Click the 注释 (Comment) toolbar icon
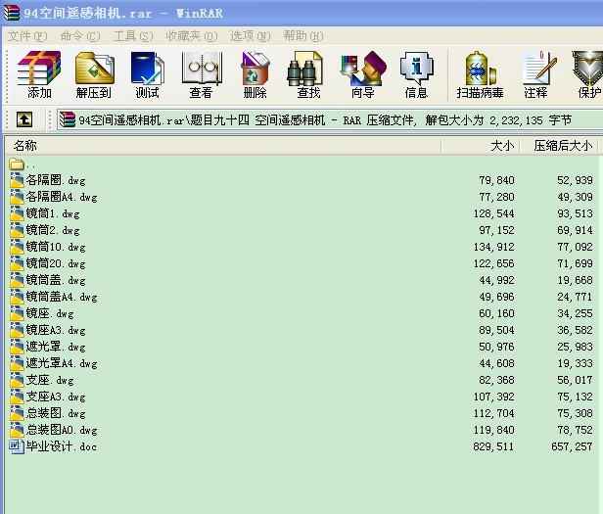Image resolution: width=603 pixels, height=514 pixels. (x=535, y=74)
